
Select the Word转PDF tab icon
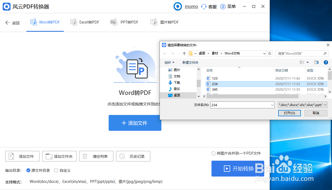pyautogui.click(x=34, y=22)
